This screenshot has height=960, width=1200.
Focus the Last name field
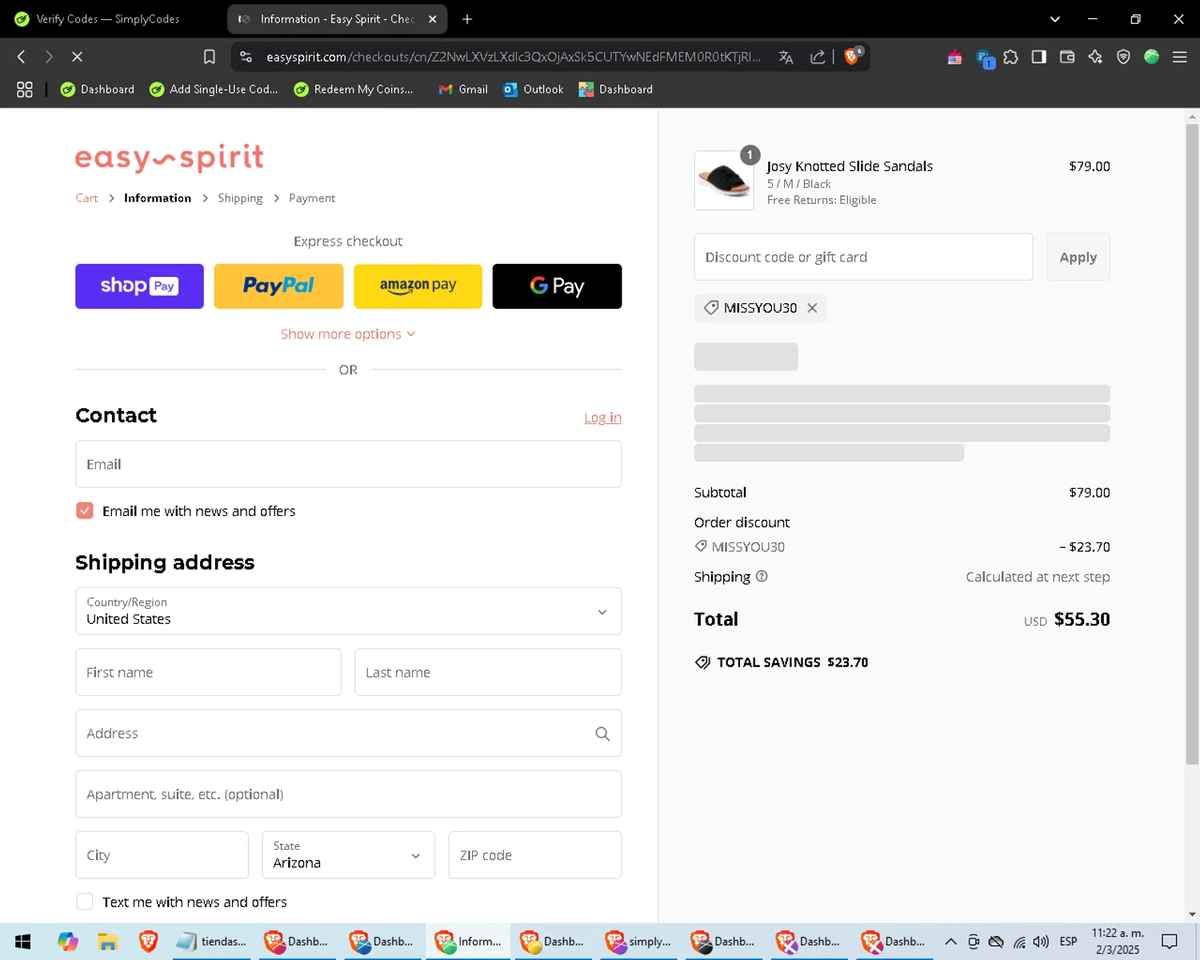(488, 672)
